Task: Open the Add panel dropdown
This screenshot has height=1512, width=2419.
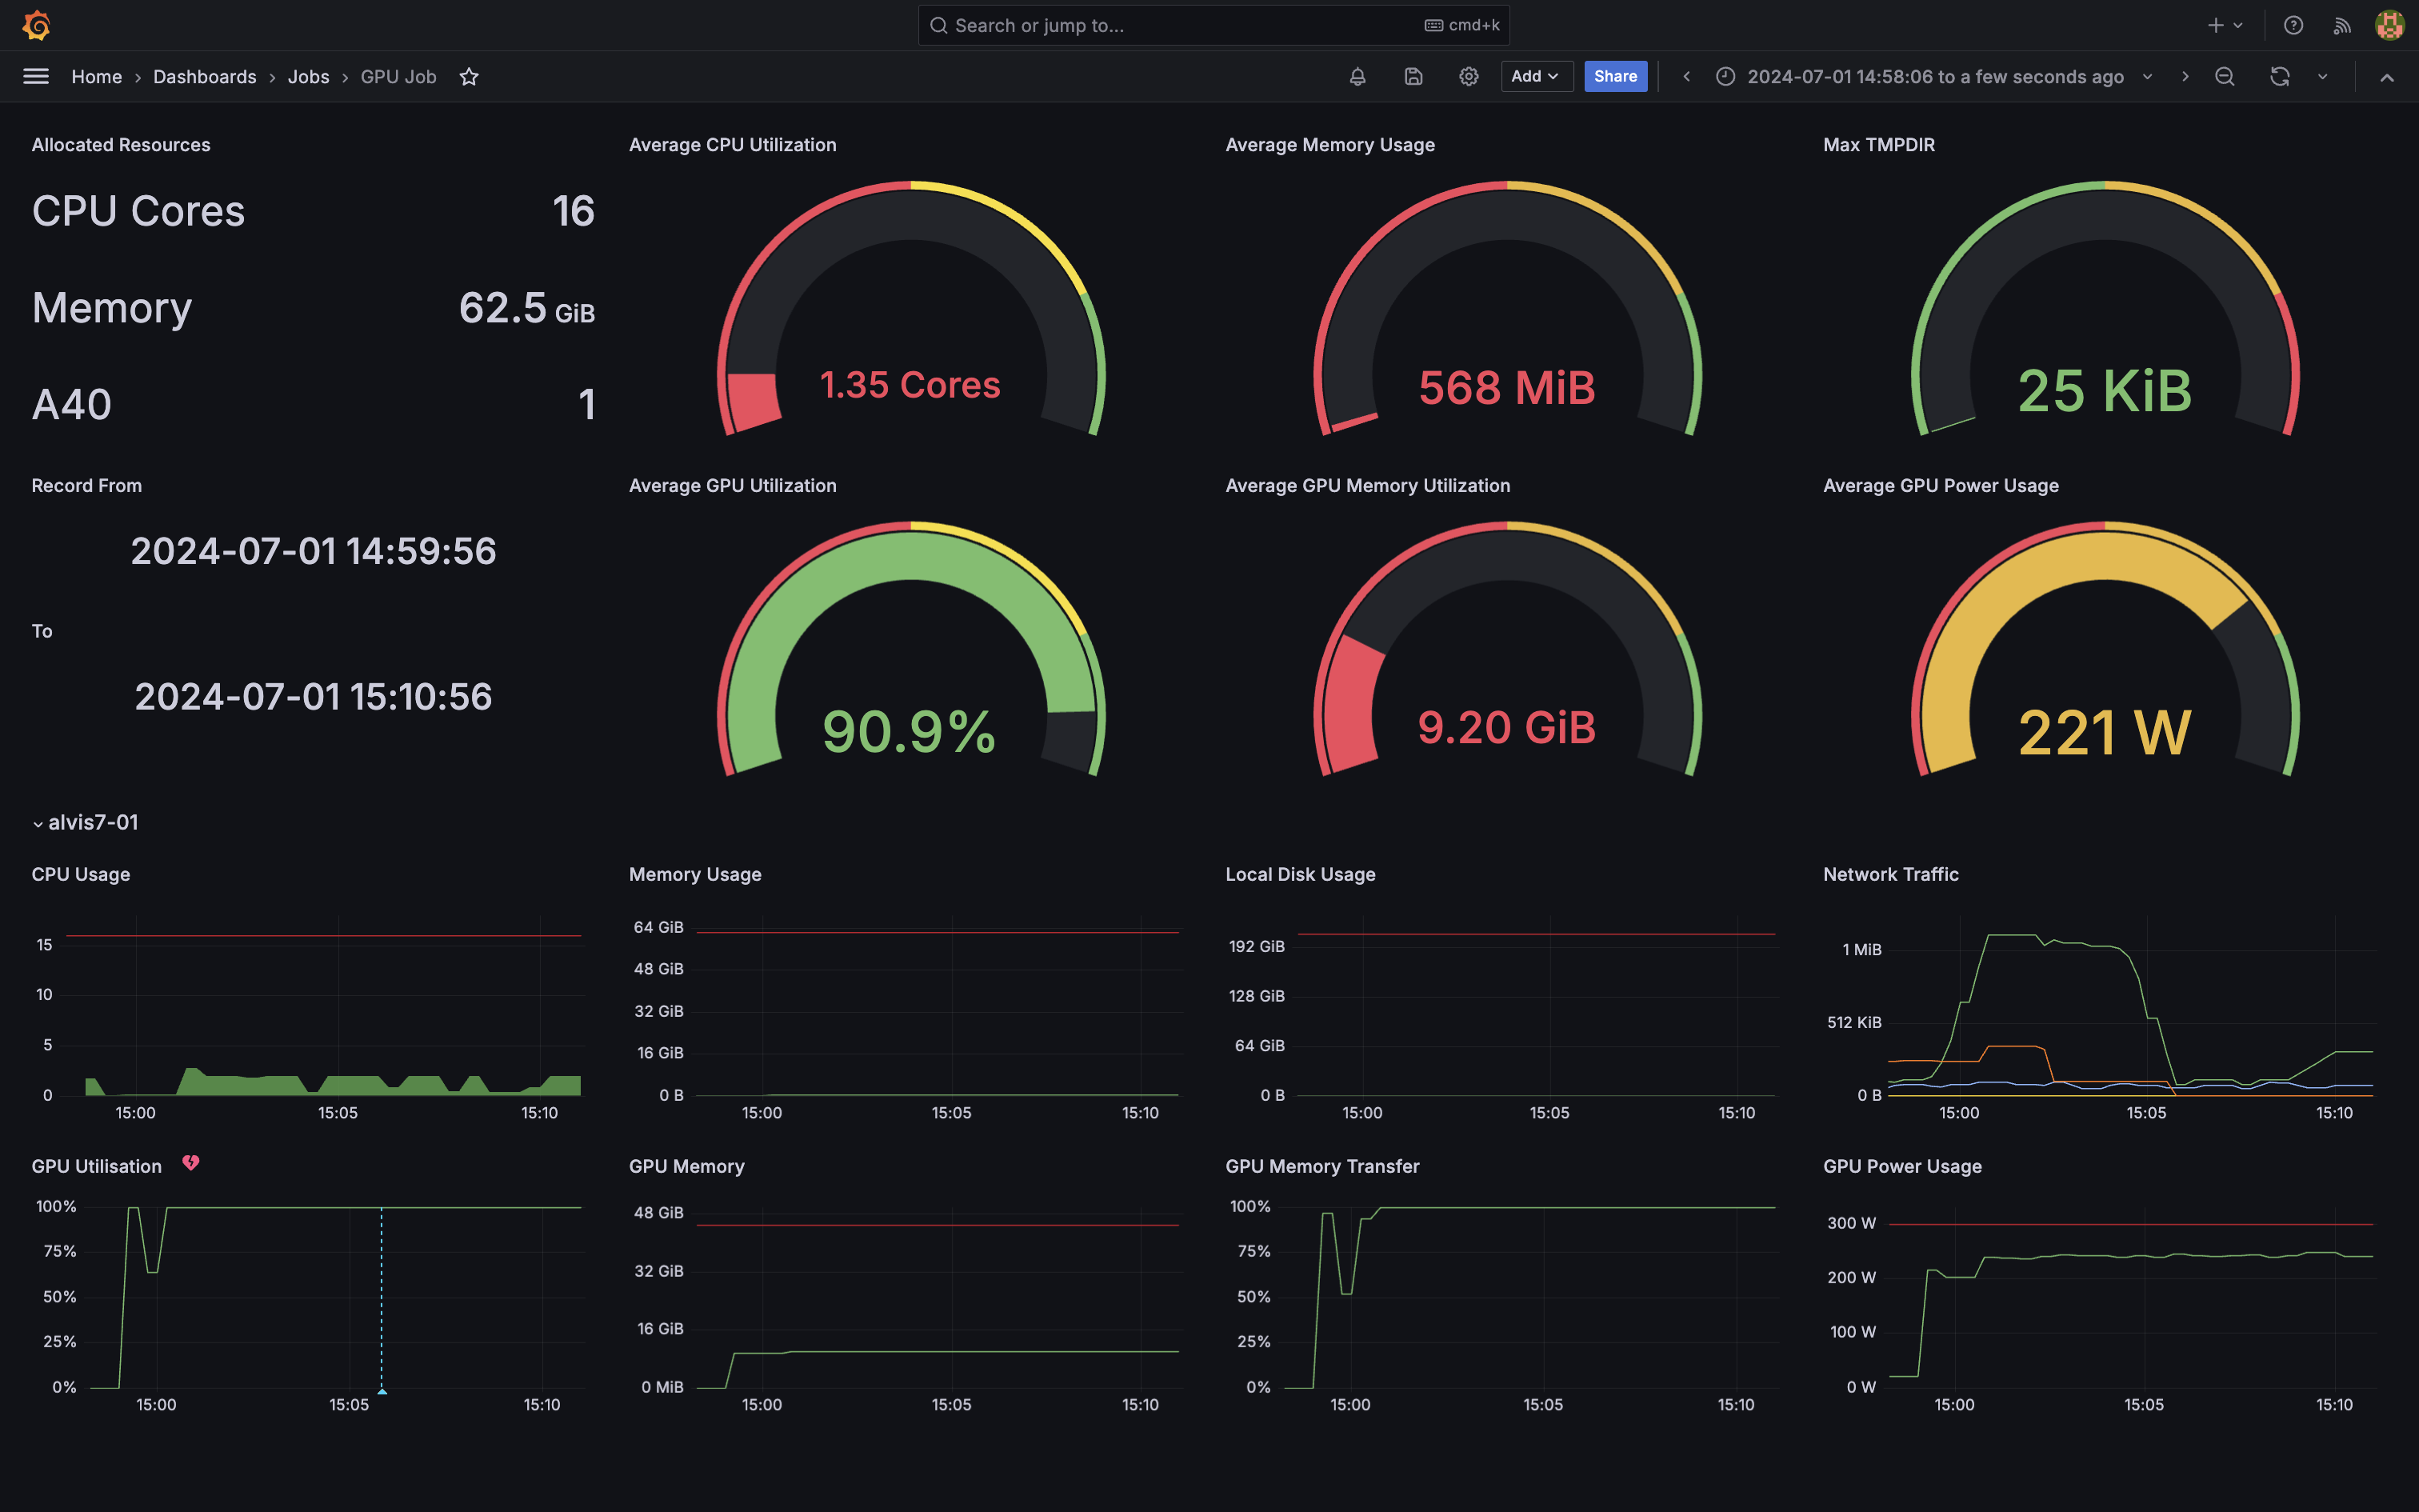Action: point(1537,76)
